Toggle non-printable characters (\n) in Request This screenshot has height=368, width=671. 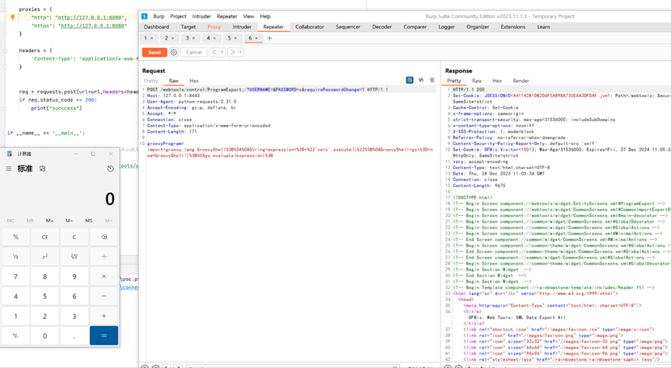coord(421,80)
